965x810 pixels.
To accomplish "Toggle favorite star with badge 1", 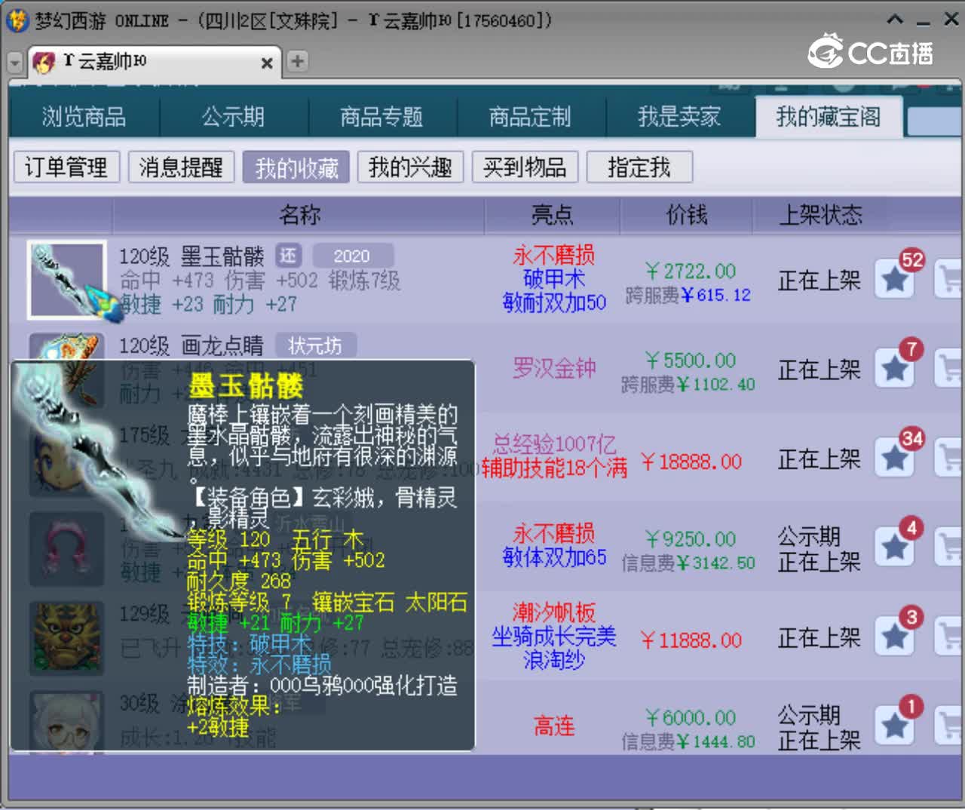I will (895, 726).
